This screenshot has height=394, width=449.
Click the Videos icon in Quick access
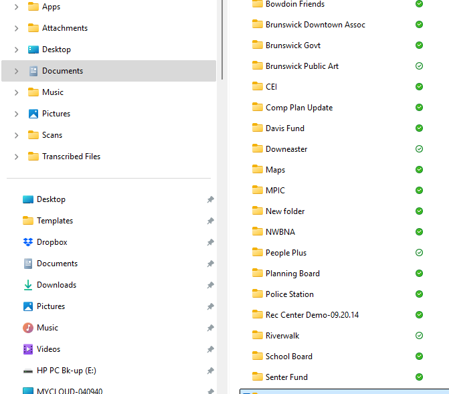28,349
